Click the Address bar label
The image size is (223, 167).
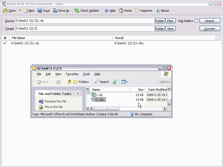[x=164, y=82]
